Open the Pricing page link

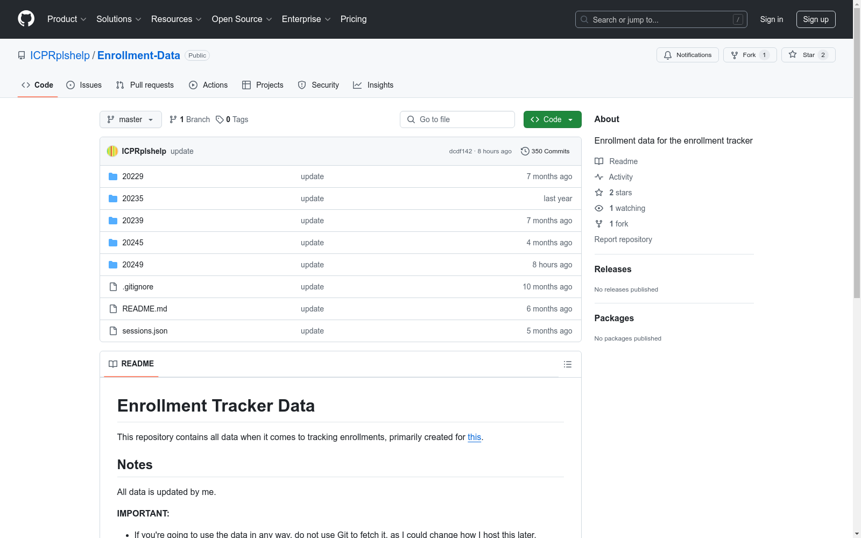pos(354,19)
